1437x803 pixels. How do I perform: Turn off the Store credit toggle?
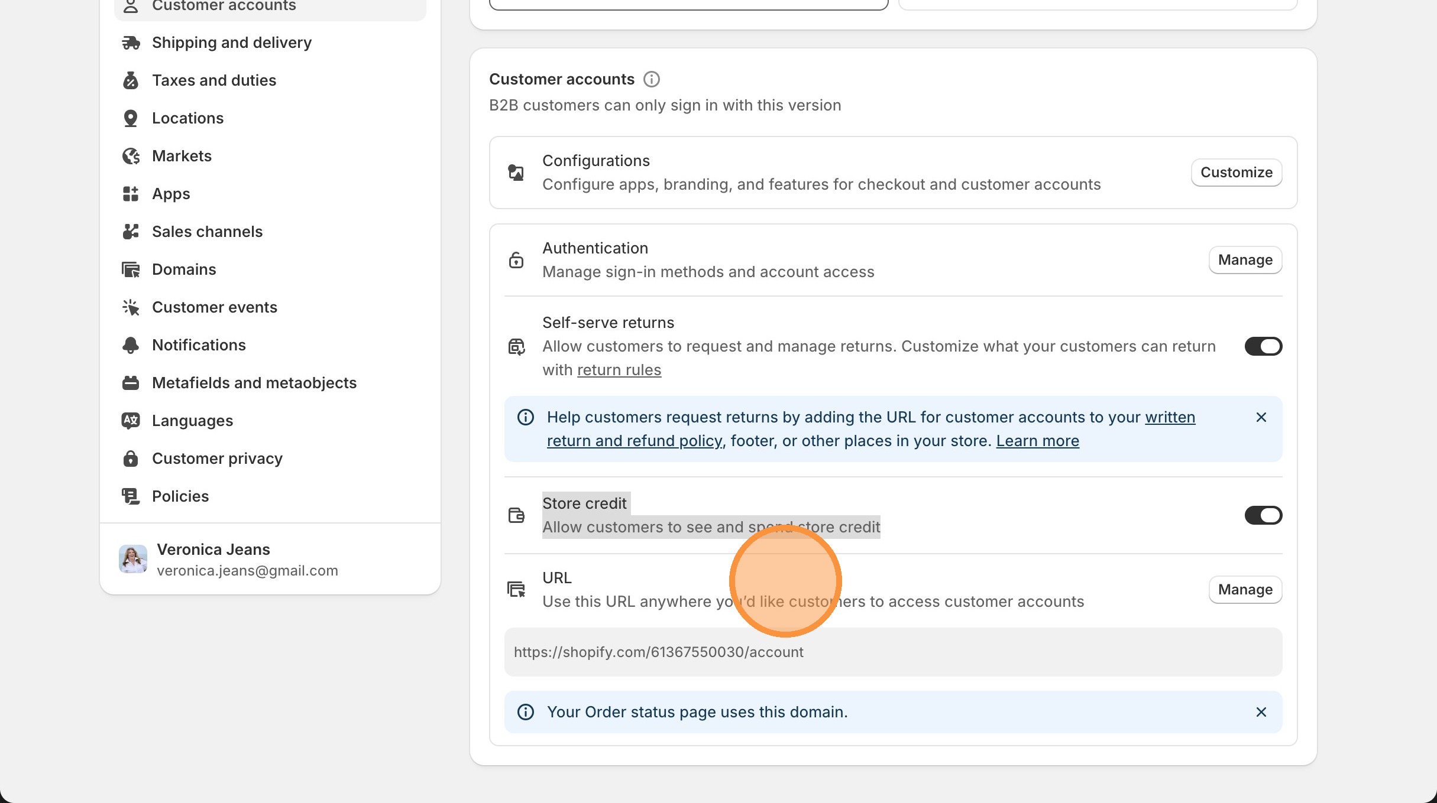(x=1263, y=515)
